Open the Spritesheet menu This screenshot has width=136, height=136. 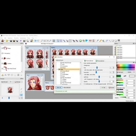[23, 38]
